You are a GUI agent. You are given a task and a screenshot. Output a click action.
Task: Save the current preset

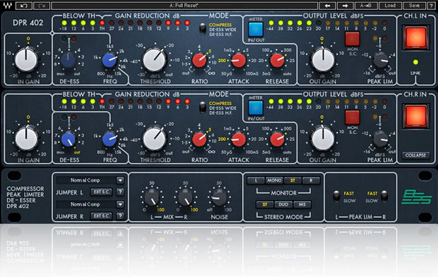[x=414, y=6]
